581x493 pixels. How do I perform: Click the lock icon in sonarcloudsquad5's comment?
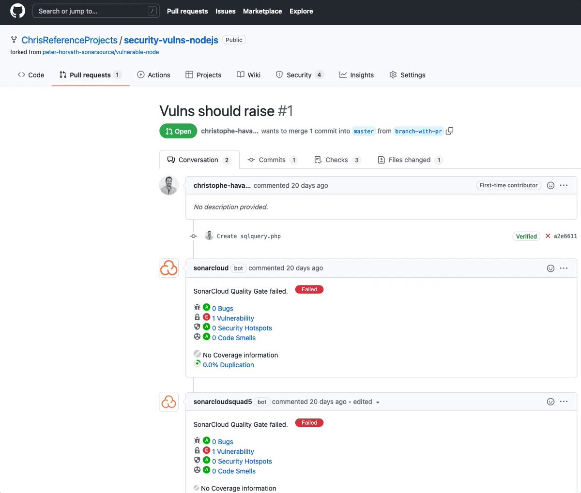197,450
